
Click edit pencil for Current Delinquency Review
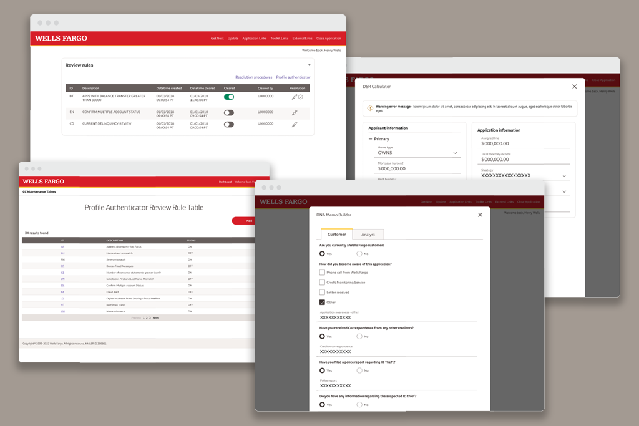[x=295, y=124]
